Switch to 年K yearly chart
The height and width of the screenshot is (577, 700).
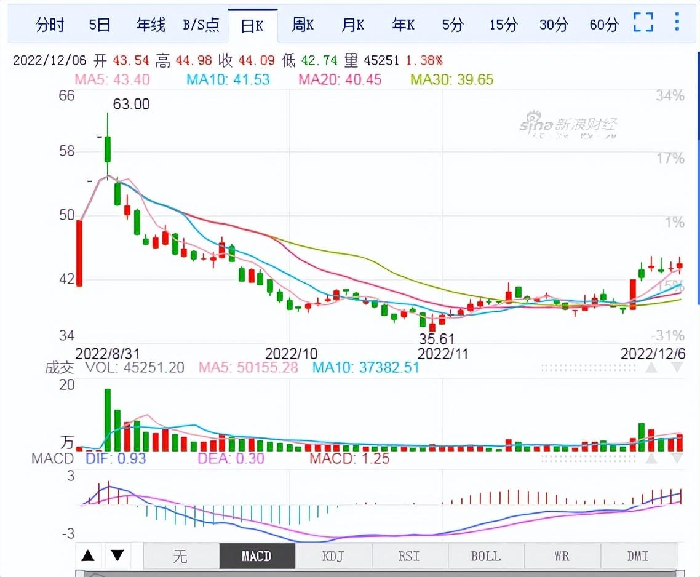click(403, 25)
